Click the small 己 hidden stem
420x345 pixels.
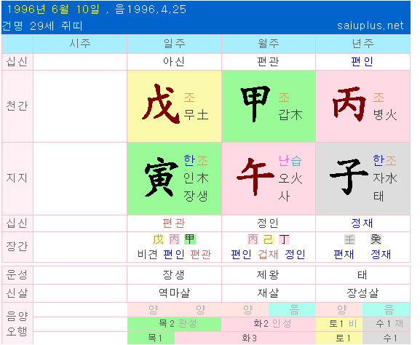[268, 239]
